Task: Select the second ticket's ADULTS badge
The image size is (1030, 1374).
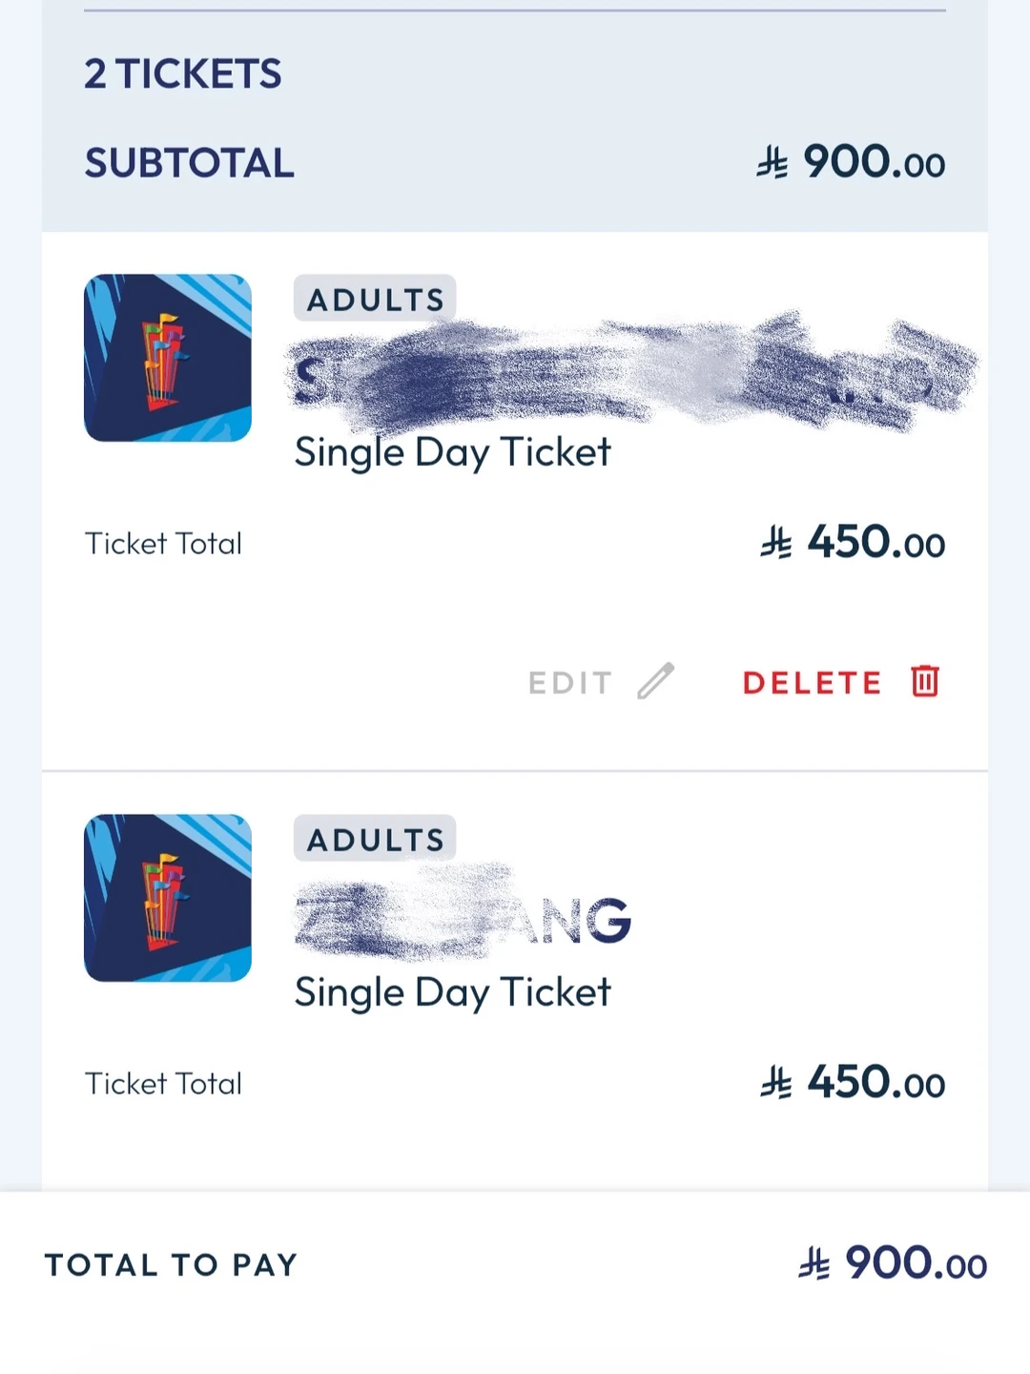Action: click(x=375, y=840)
